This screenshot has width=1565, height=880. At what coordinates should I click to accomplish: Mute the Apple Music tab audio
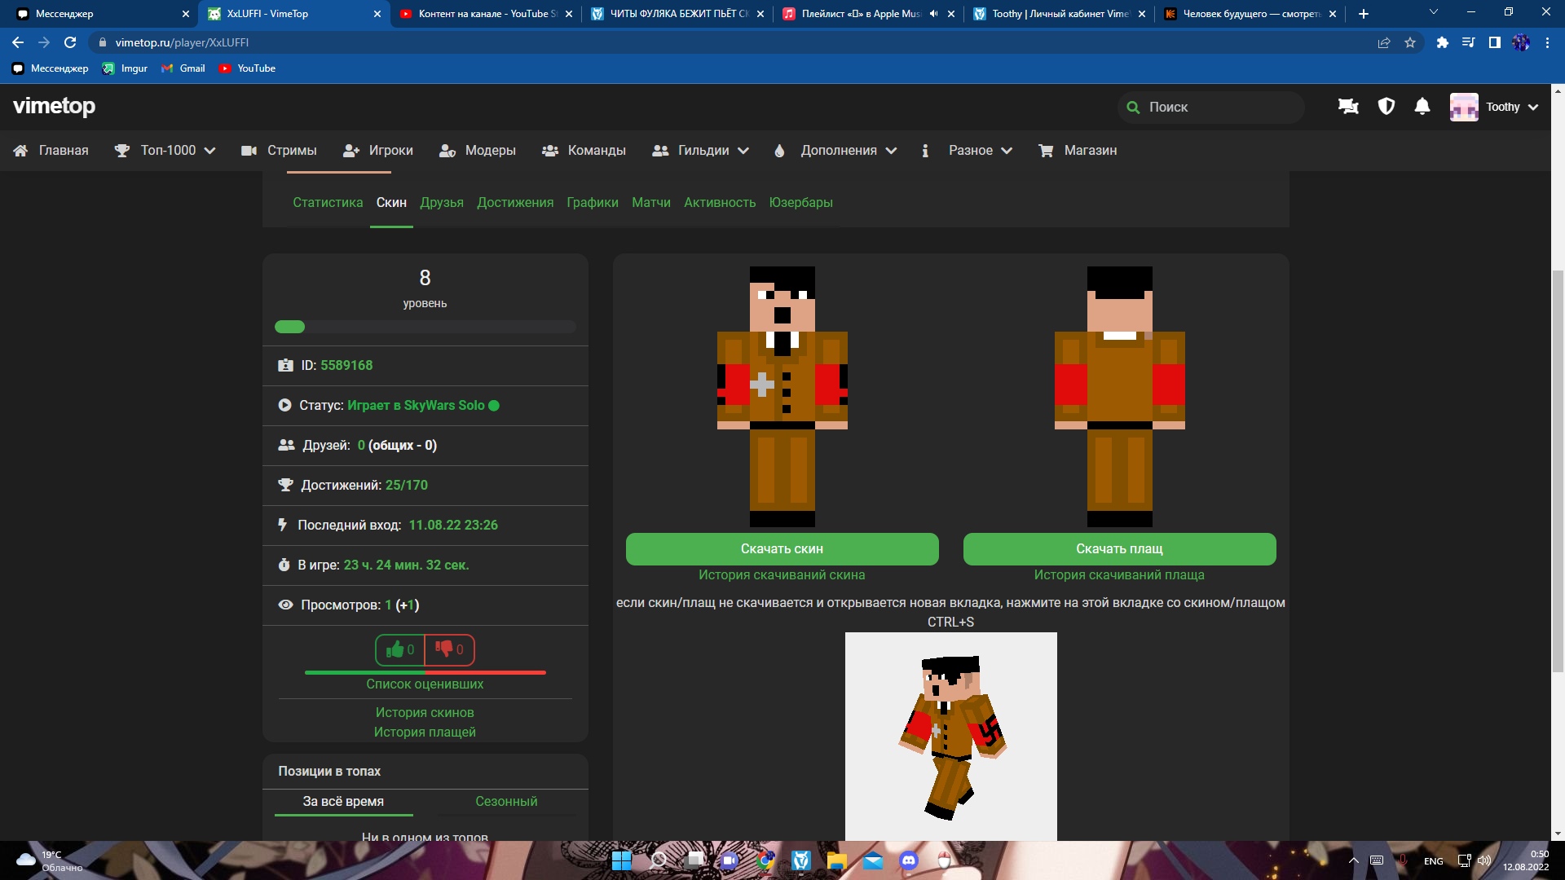coord(933,14)
